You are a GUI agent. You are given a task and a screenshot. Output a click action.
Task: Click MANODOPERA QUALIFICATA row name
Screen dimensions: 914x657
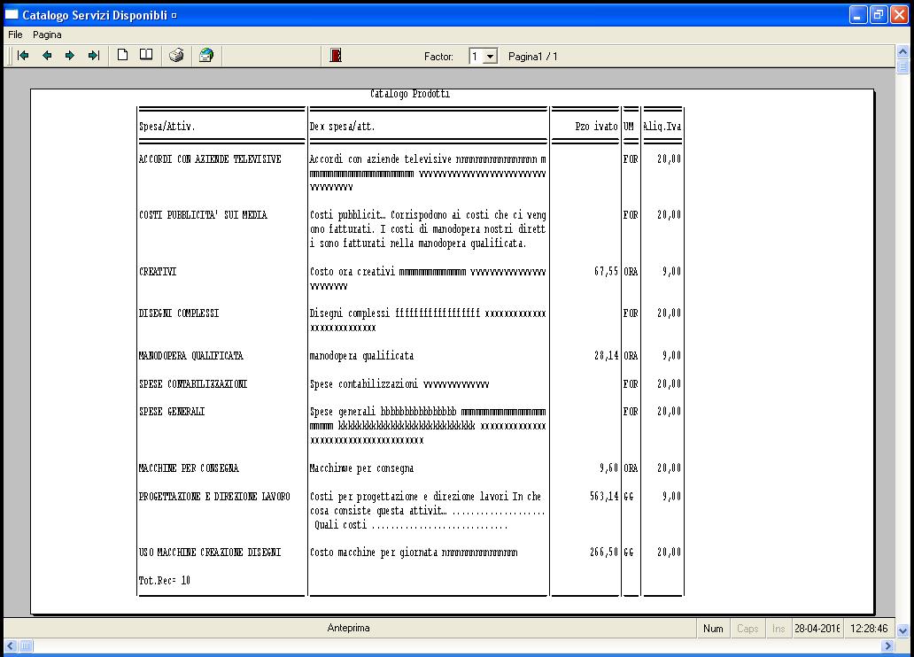[x=191, y=356]
